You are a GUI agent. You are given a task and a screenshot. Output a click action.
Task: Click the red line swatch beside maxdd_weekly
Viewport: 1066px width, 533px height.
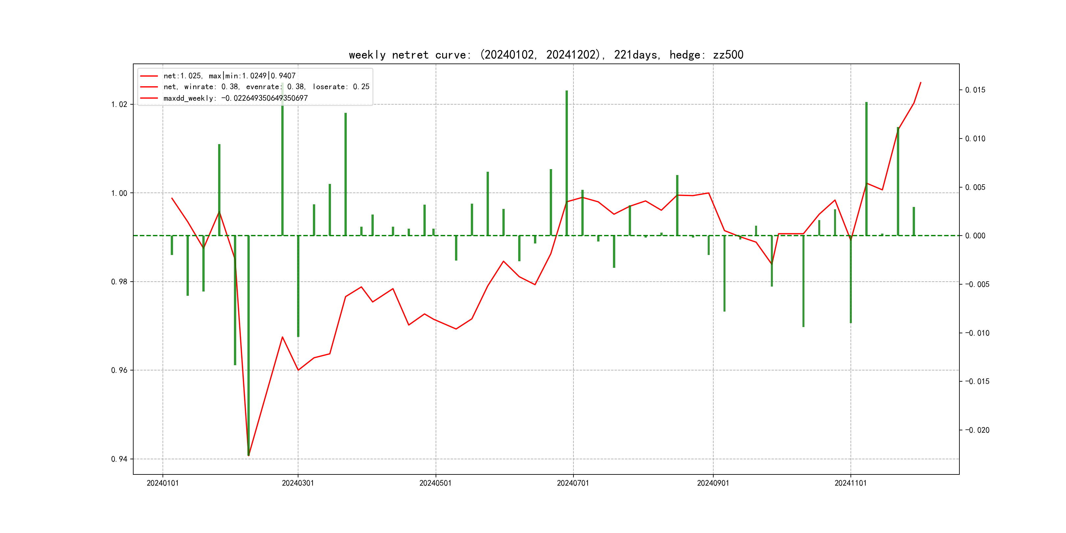149,98
